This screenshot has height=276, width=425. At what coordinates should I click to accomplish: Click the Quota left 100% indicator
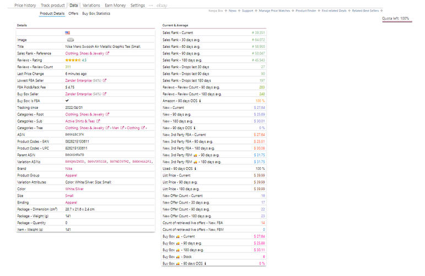point(396,19)
